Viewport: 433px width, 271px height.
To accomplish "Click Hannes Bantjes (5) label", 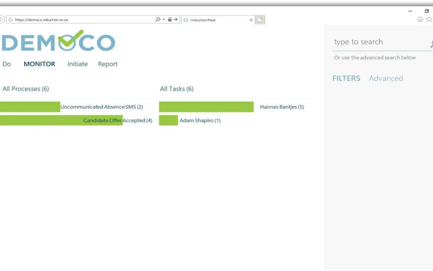I will pos(282,107).
